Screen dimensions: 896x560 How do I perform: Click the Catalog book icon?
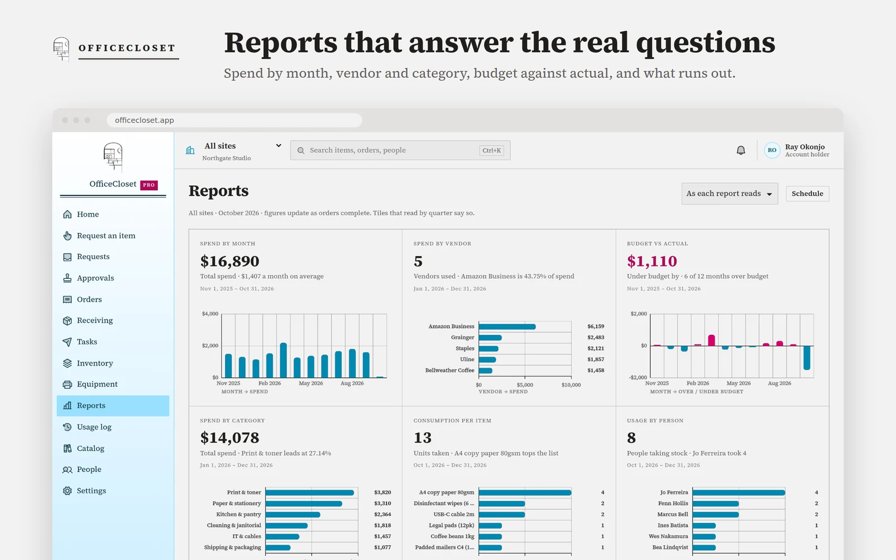pos(67,449)
